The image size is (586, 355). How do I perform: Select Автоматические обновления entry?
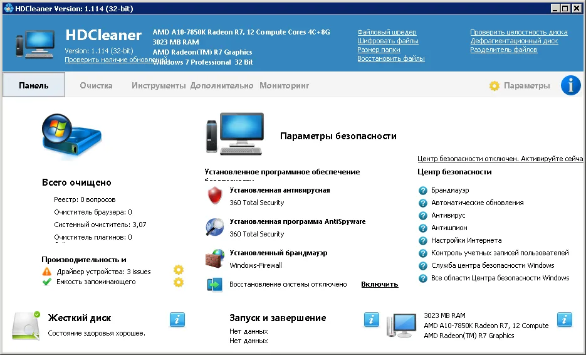tap(477, 203)
